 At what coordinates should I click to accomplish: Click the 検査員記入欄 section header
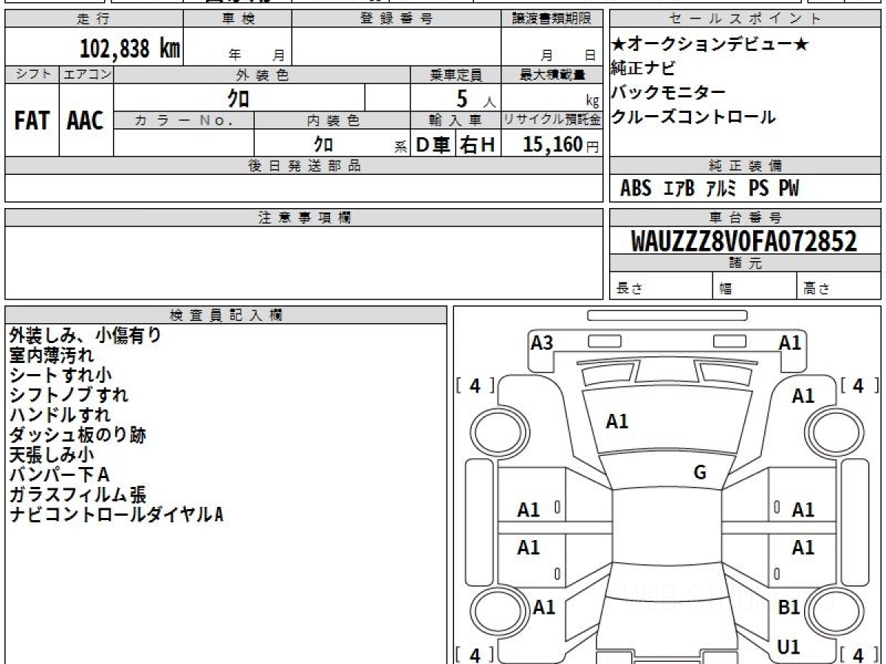tap(226, 315)
